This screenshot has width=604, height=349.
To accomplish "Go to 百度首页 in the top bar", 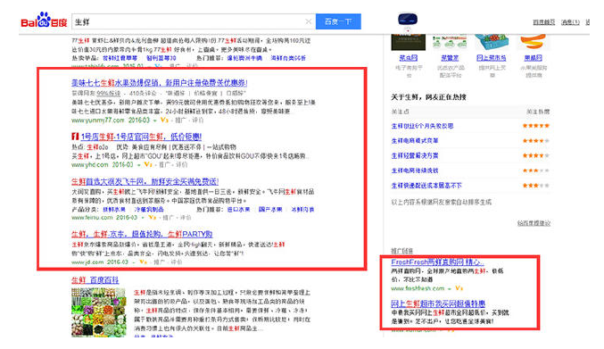I will click(x=544, y=22).
